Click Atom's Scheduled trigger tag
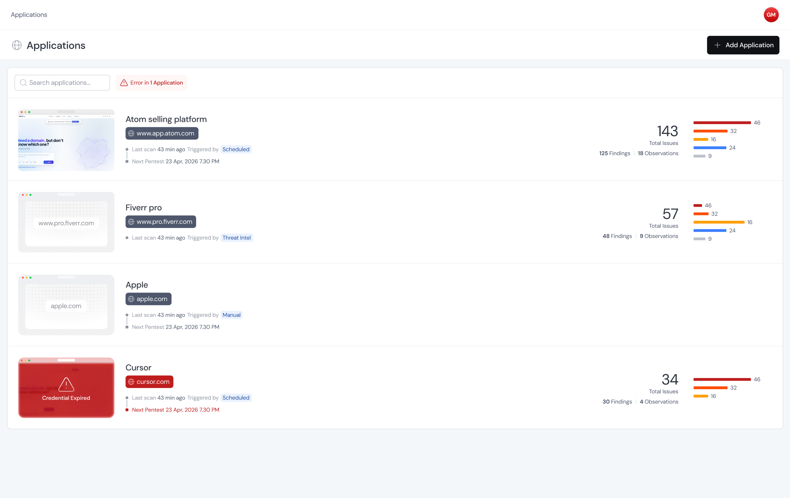The height and width of the screenshot is (498, 790). pyautogui.click(x=236, y=149)
